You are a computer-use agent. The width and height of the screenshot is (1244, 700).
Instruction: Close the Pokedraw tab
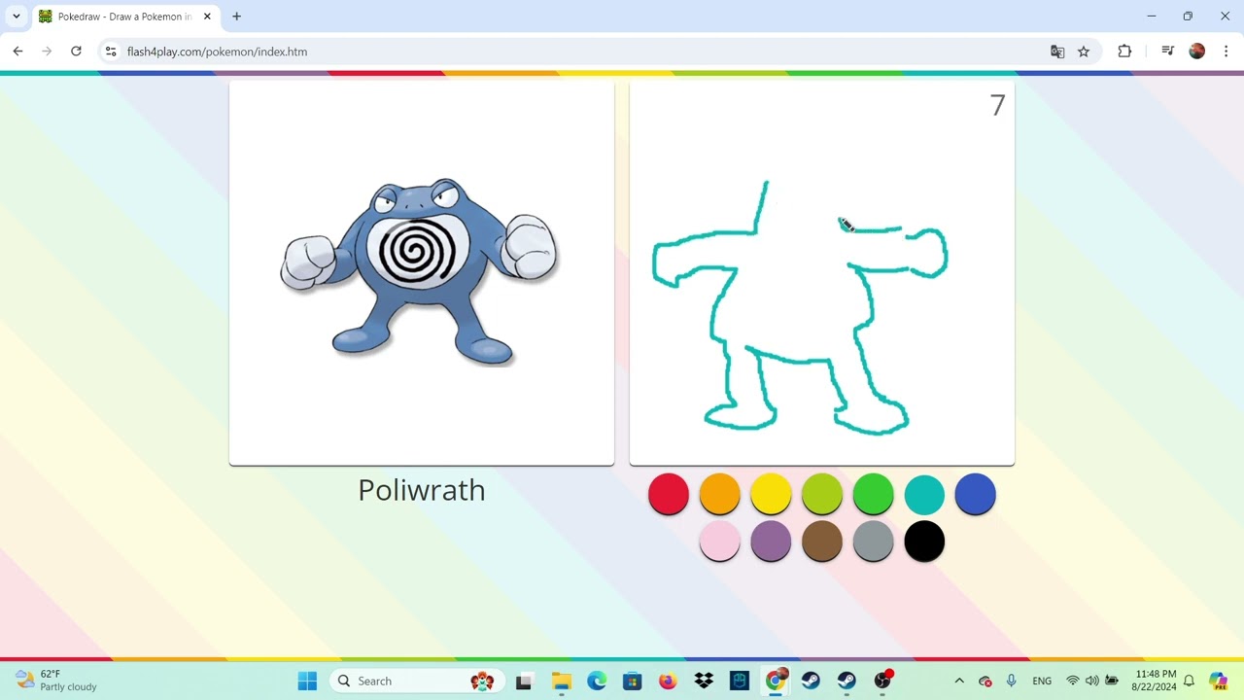(207, 17)
